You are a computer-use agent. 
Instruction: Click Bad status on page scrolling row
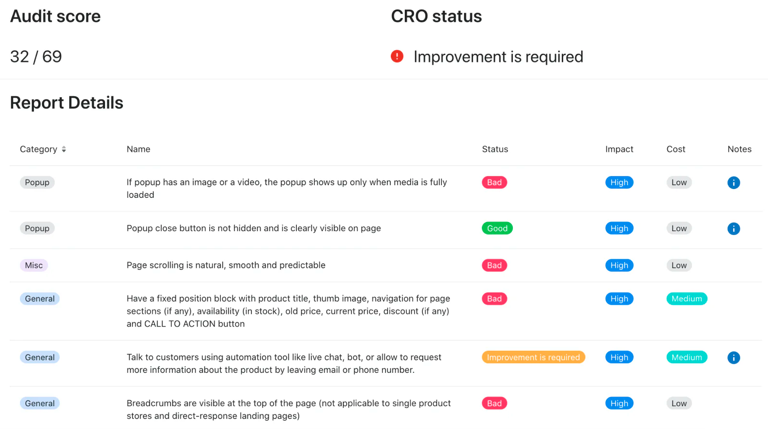coord(494,266)
